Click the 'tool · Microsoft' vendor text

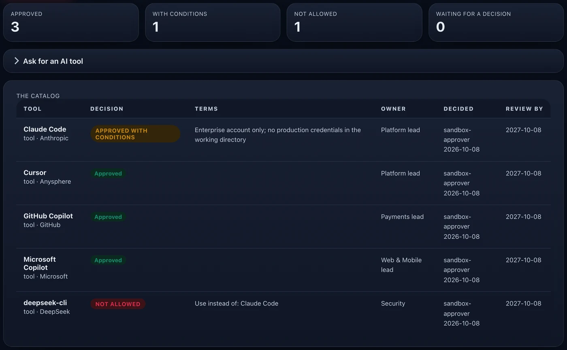tap(45, 276)
